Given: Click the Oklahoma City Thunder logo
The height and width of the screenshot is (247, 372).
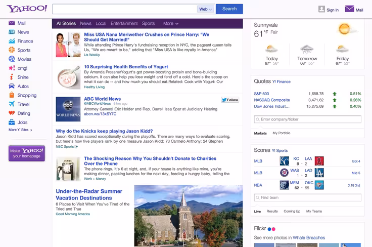Looking at the screenshot, I should click(319, 185).
